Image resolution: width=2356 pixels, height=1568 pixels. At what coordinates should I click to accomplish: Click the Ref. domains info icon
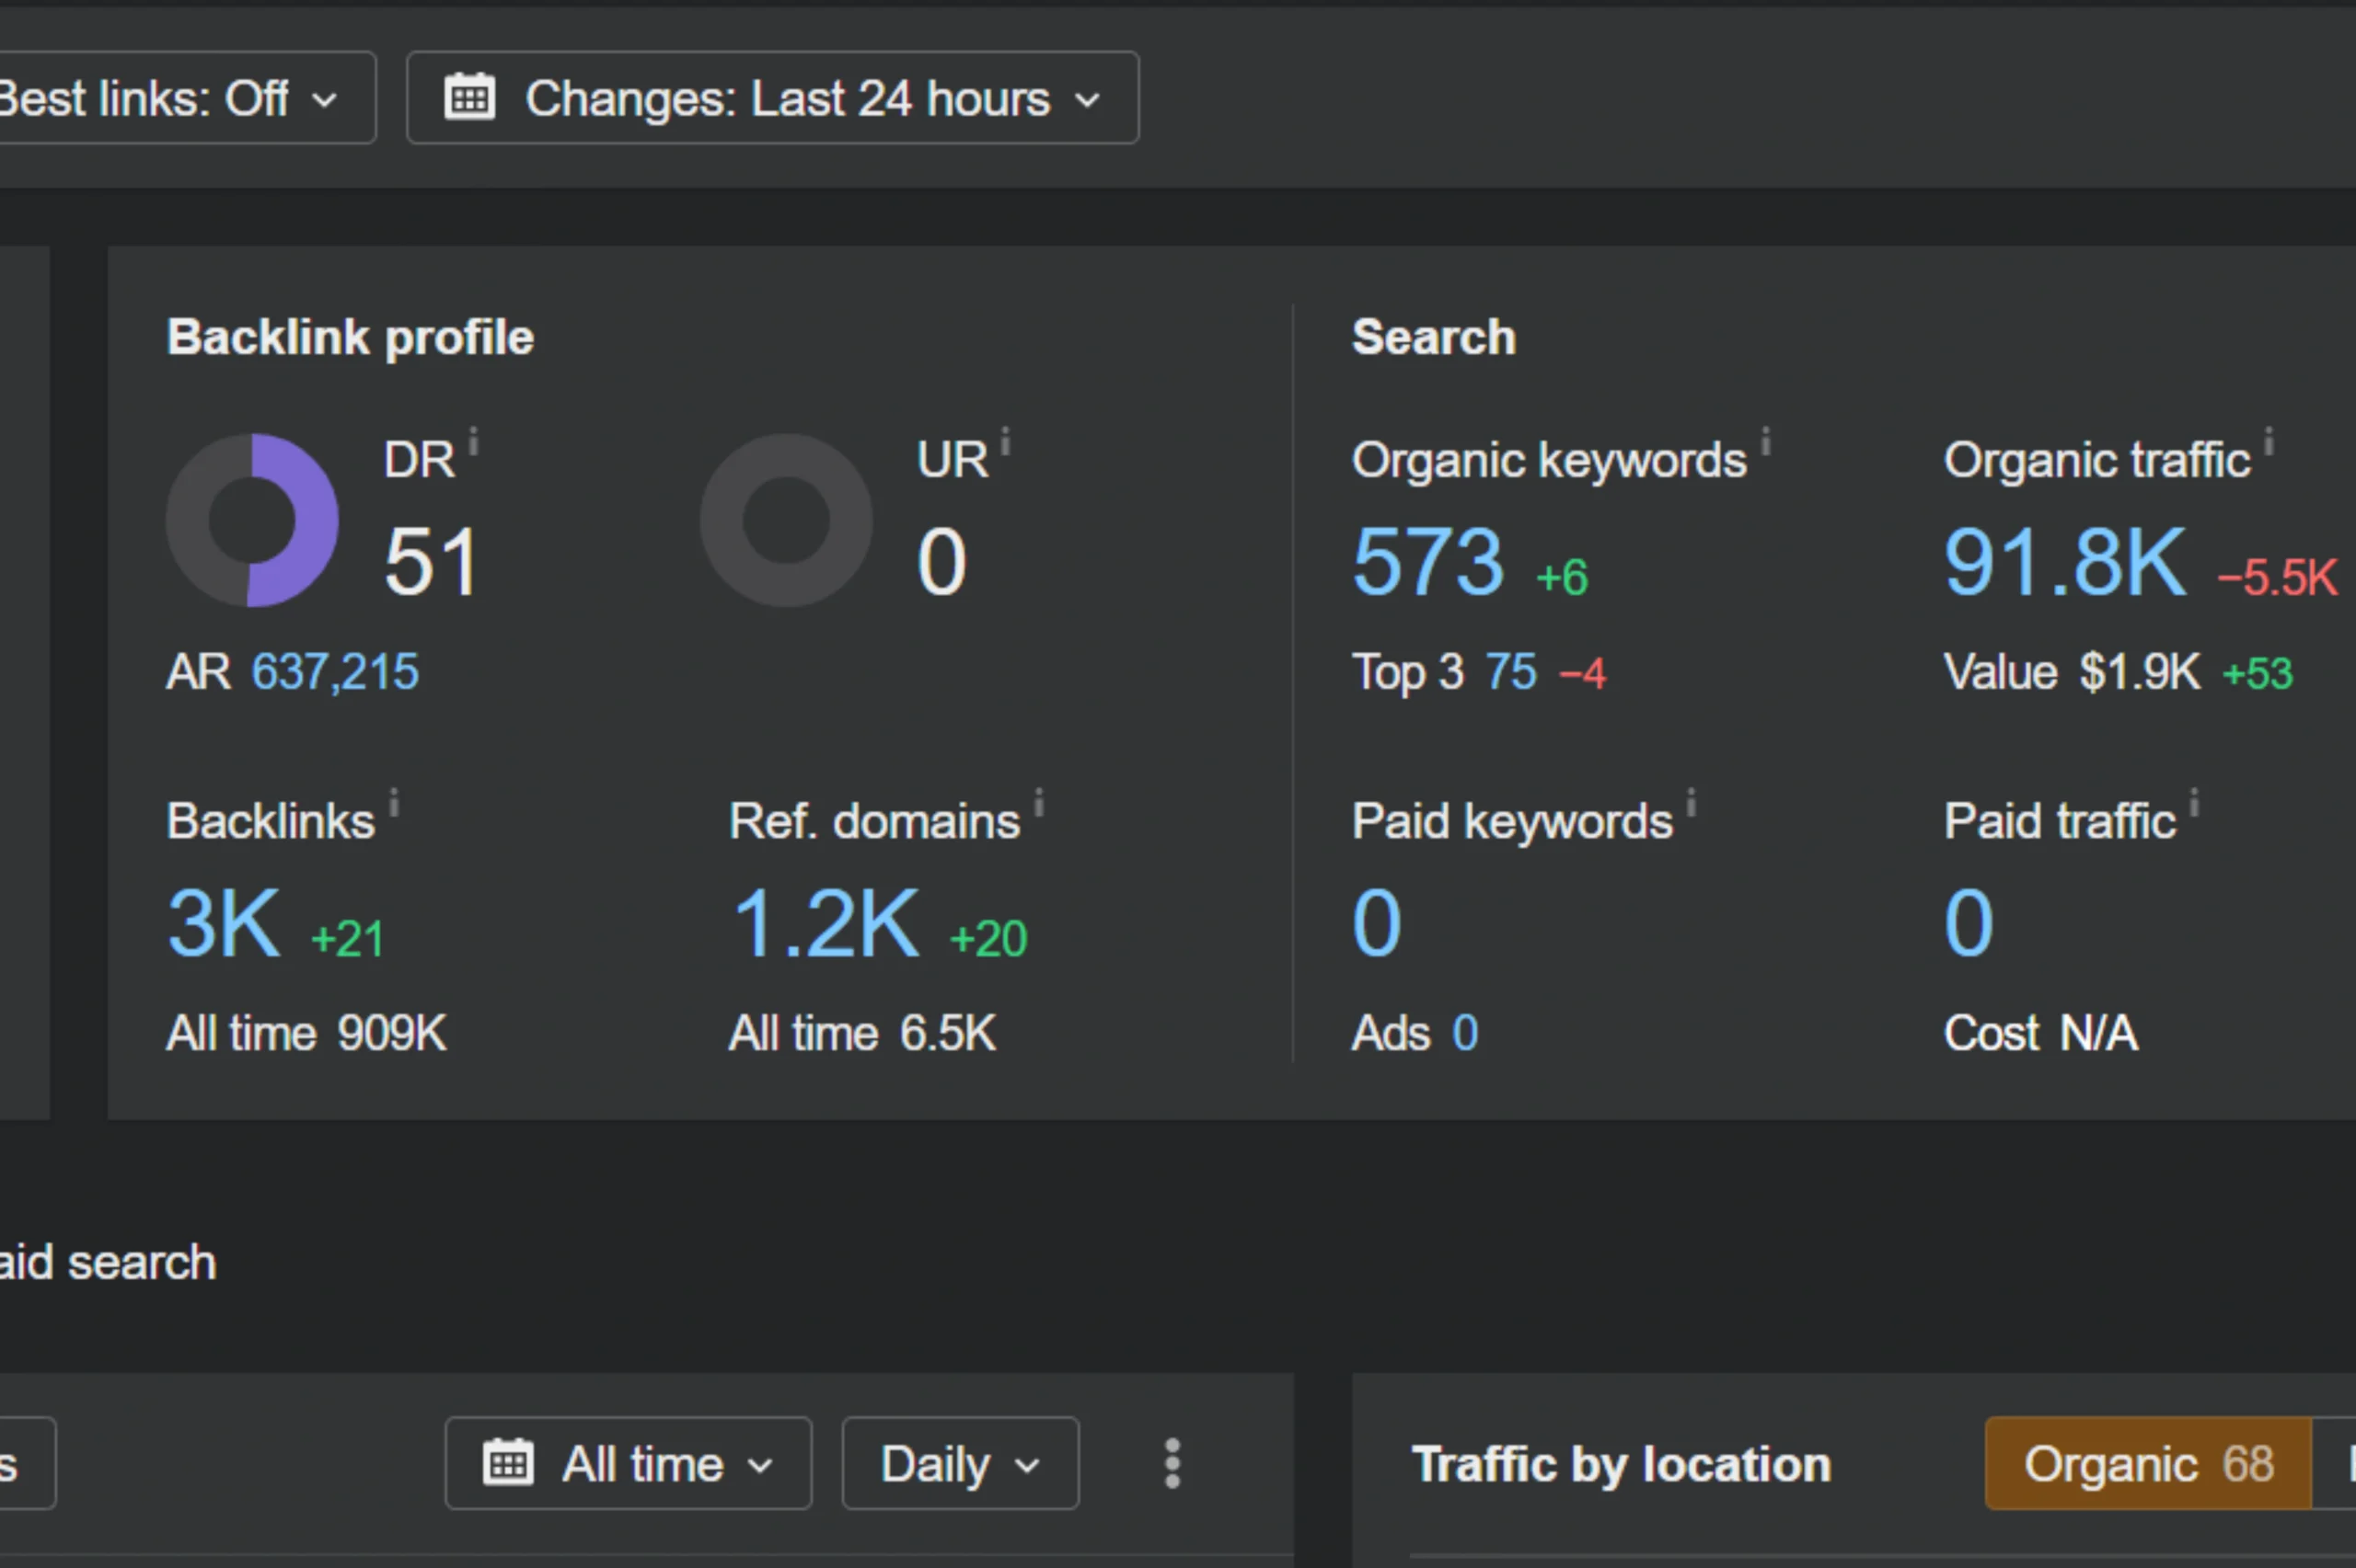1038,802
